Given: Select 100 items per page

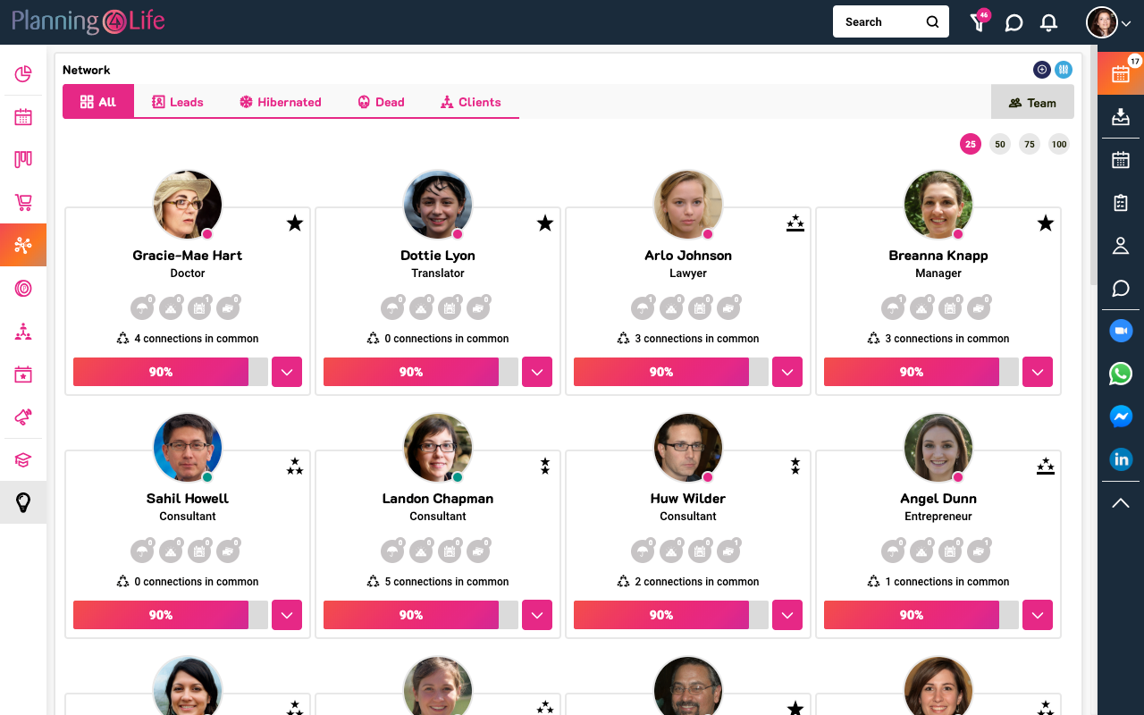Looking at the screenshot, I should 1059,144.
